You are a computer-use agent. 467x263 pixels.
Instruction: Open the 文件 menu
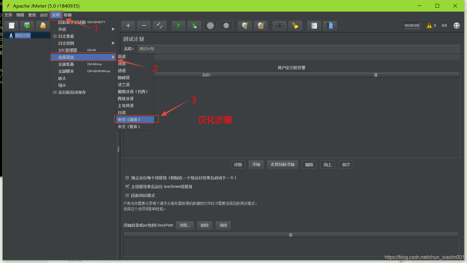point(8,15)
